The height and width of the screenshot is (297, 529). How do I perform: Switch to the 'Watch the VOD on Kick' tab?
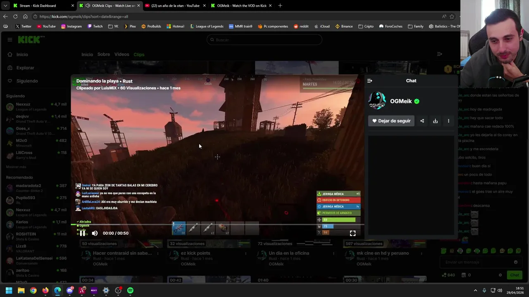(241, 6)
